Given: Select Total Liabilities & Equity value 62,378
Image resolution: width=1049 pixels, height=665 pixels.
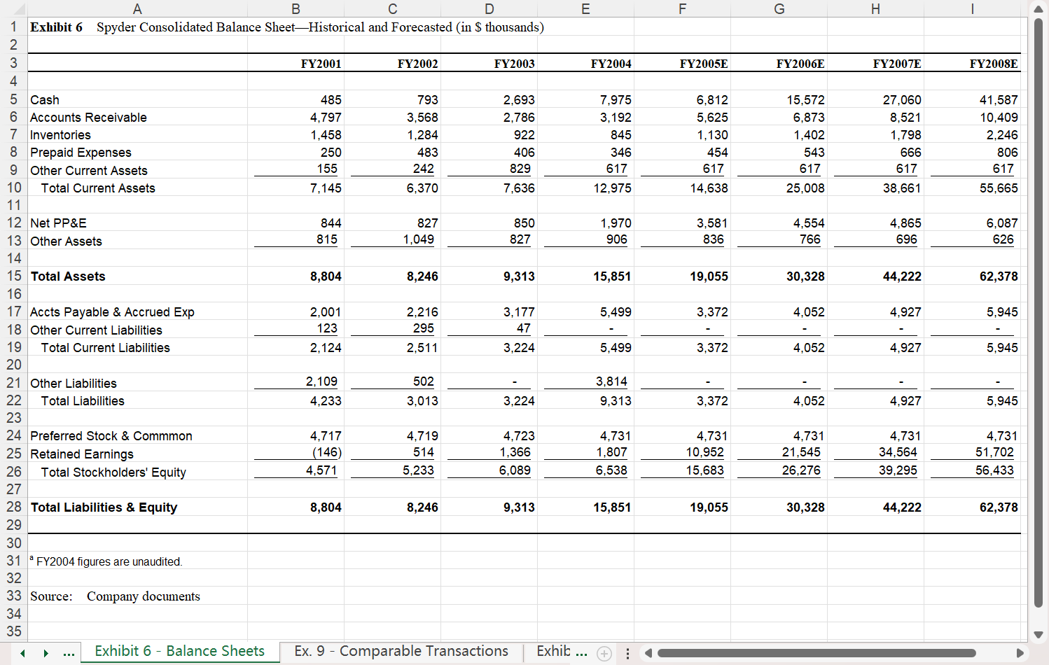Looking at the screenshot, I should coord(972,507).
